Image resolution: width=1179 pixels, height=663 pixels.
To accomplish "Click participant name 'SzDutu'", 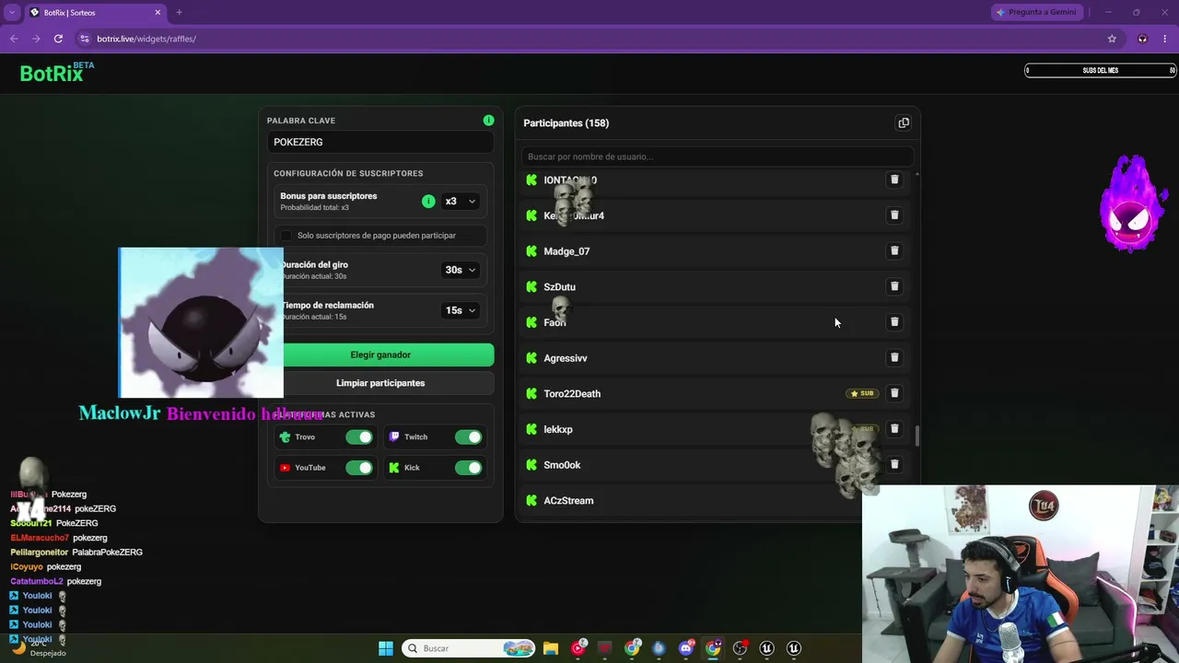I will point(559,287).
